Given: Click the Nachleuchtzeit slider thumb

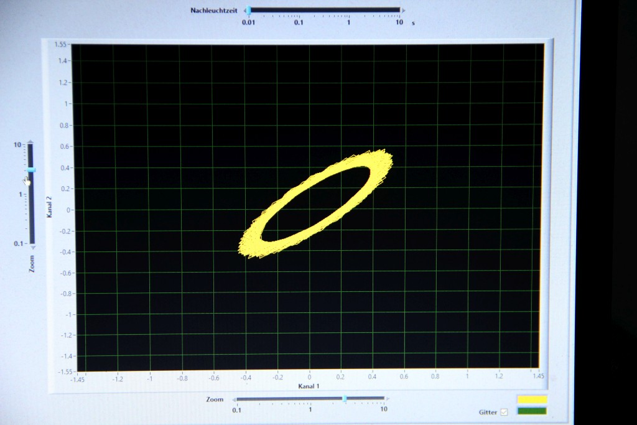Looking at the screenshot, I should click(249, 10).
